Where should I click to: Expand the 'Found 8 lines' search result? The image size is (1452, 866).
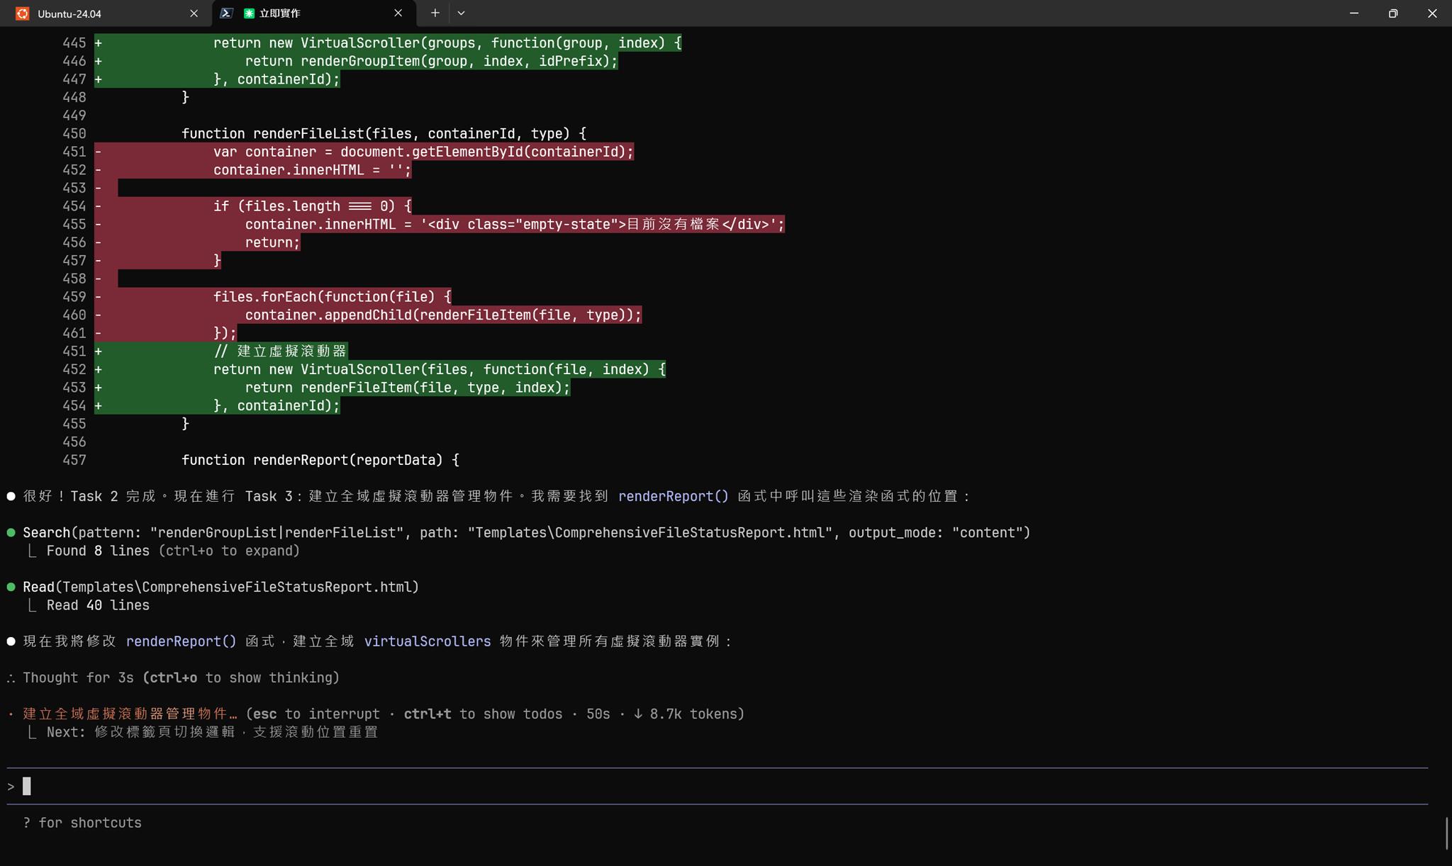tap(98, 551)
